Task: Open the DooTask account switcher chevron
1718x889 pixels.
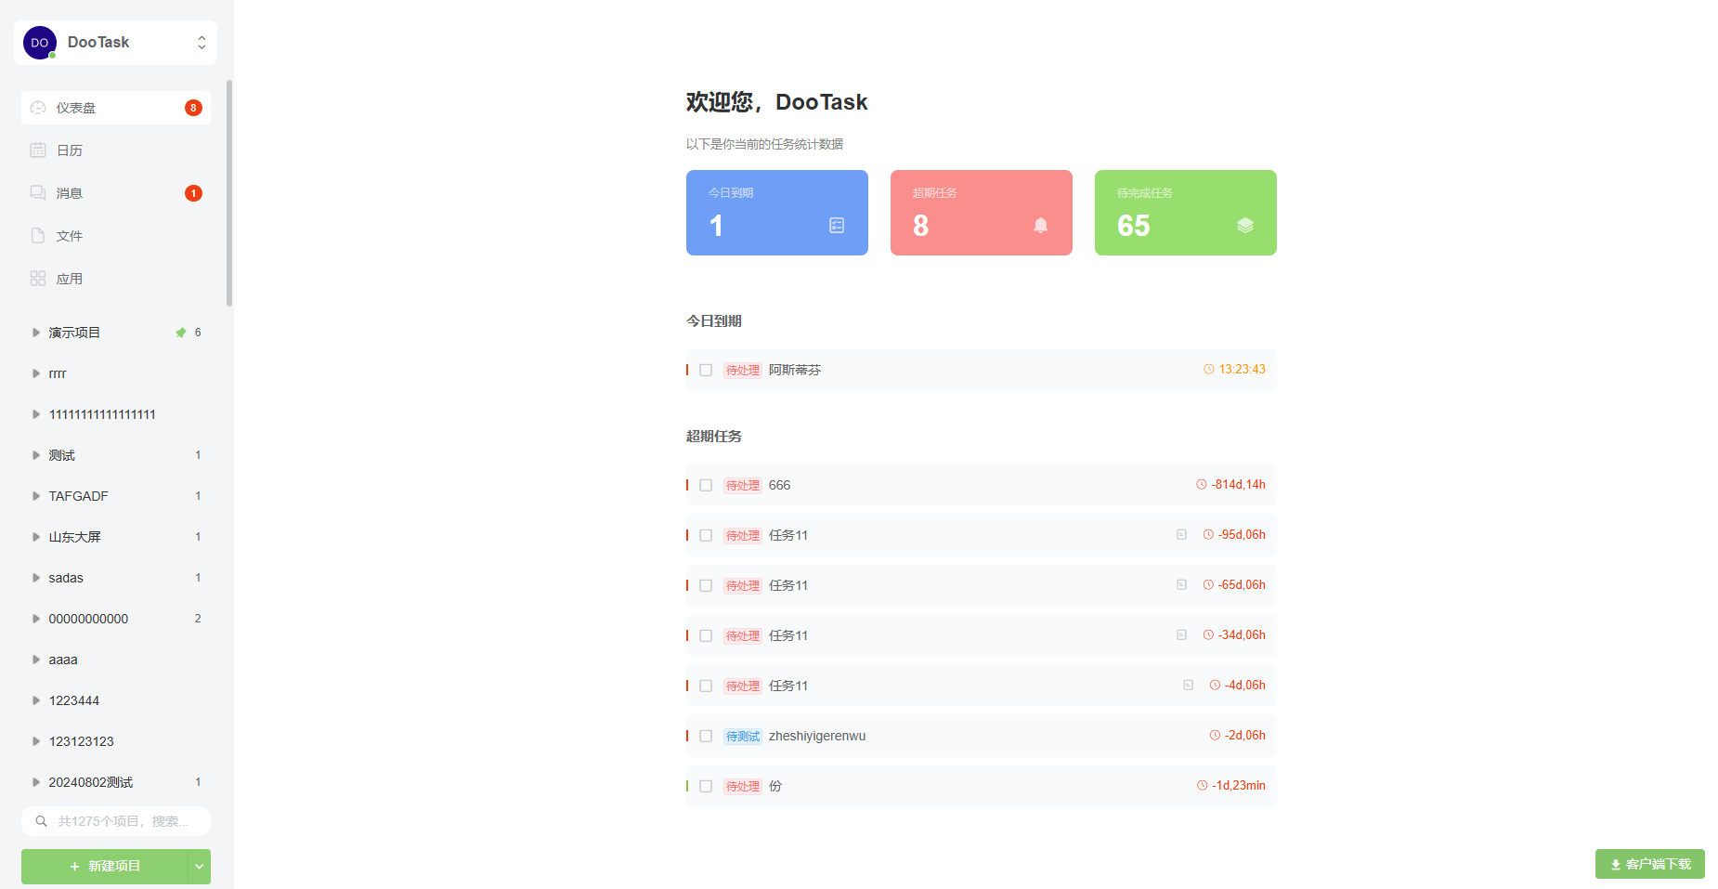Action: point(202,43)
